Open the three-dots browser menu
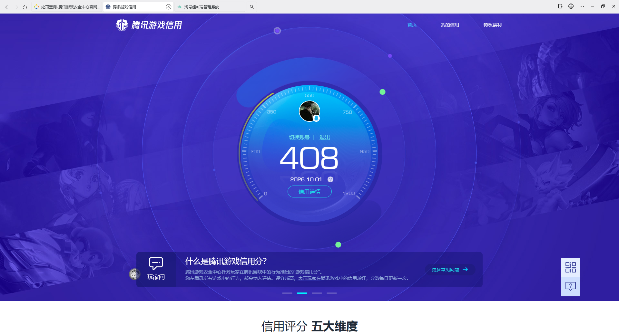This screenshot has height=335, width=619. [x=582, y=6]
